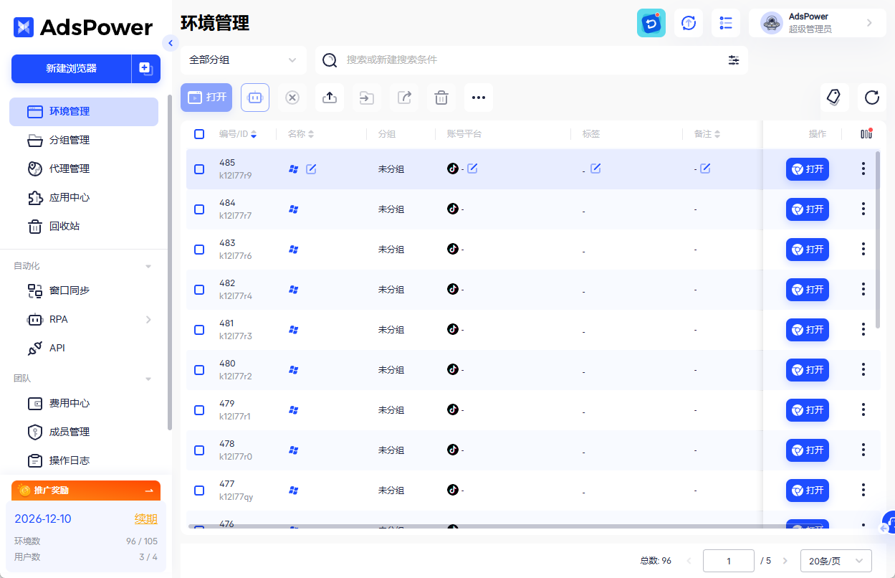The width and height of the screenshot is (895, 578).
Task: Go to next page arrow
Action: tap(785, 561)
